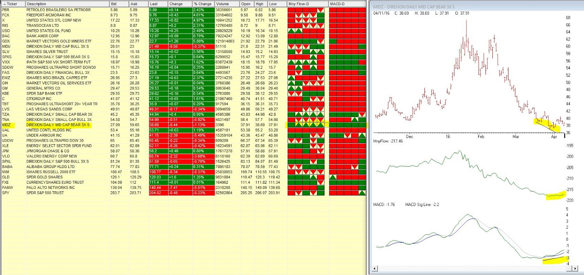The width and height of the screenshot is (584, 275).
Task: Click PALO ALTO NETWORKS INC description
Action: point(50,188)
